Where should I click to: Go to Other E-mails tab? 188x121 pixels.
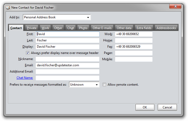point(102,28)
